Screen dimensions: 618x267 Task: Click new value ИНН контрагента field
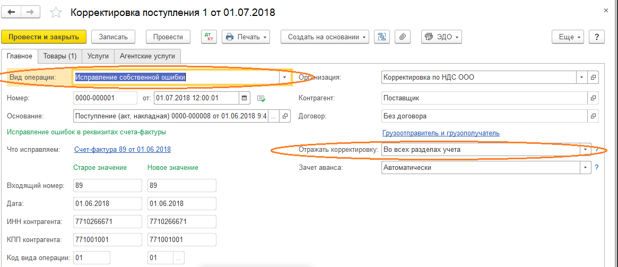coord(182,221)
